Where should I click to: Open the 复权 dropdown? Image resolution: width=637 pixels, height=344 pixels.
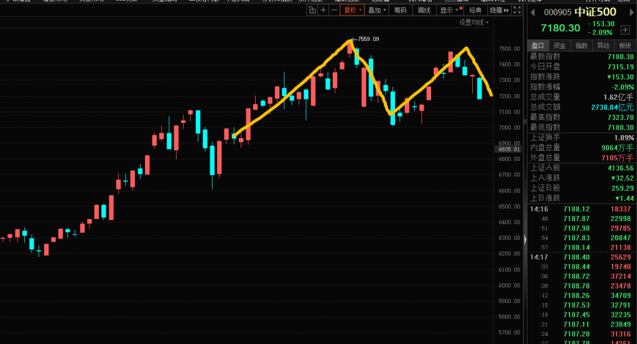pos(351,10)
